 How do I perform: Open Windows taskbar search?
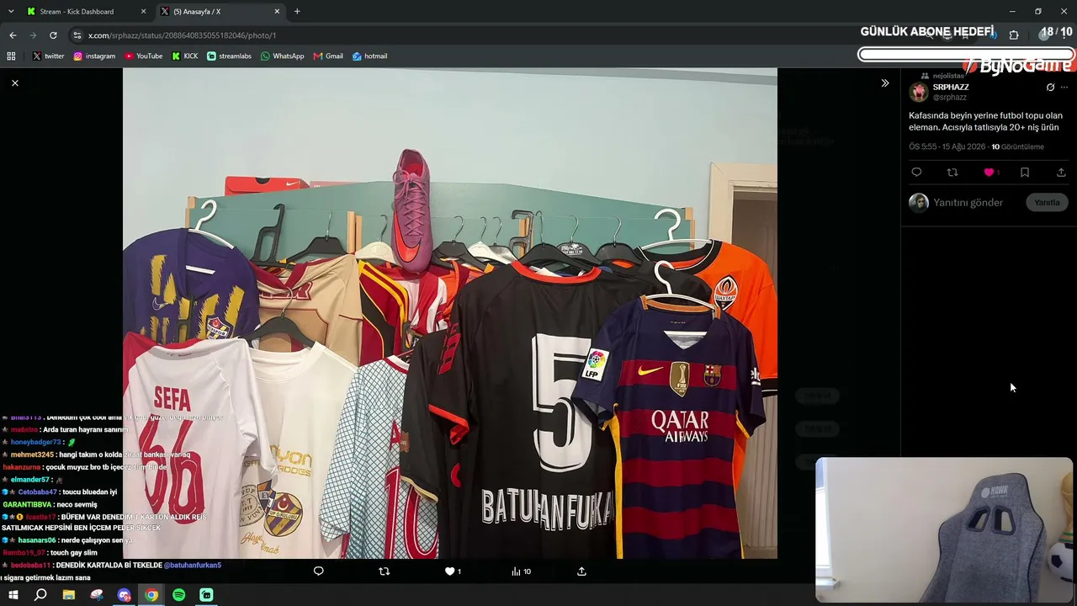point(40,595)
